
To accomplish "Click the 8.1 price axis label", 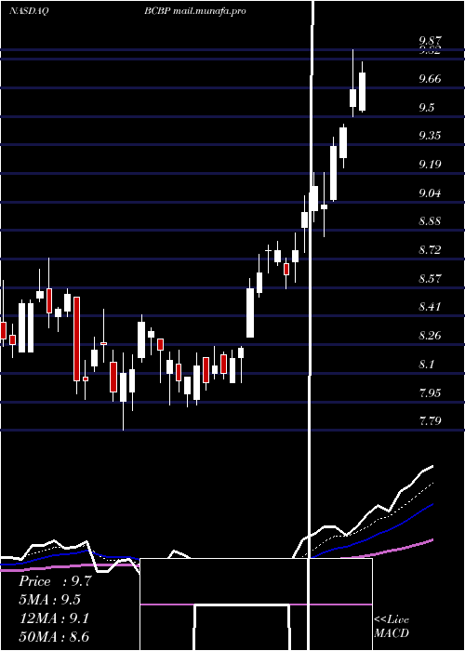I will tap(427, 365).
